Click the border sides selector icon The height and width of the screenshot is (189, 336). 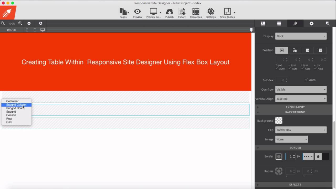click(279, 156)
